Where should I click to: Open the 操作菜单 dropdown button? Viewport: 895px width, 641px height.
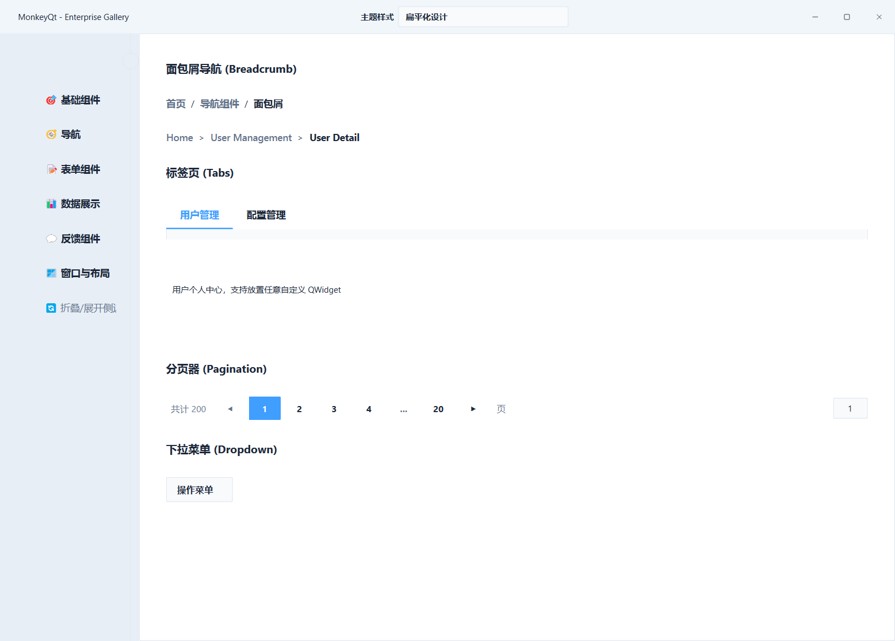[199, 490]
